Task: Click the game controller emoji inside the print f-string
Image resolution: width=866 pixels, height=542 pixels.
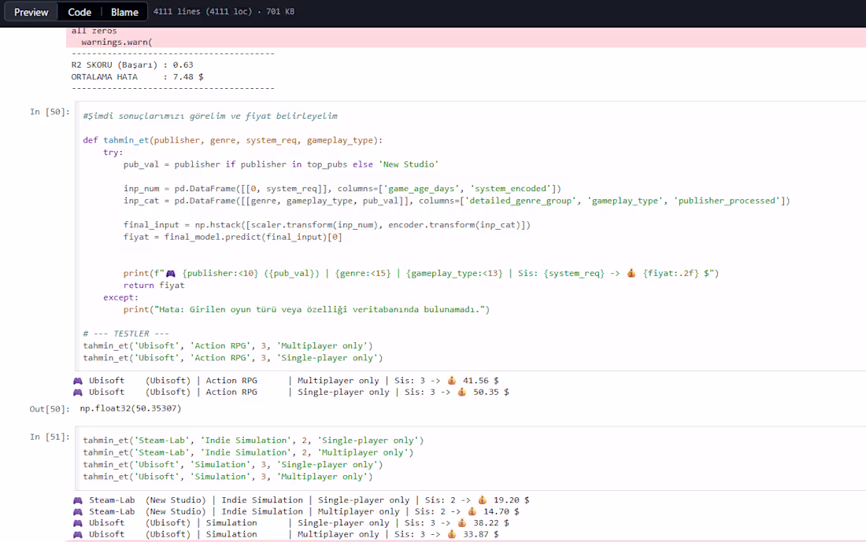Action: point(171,274)
